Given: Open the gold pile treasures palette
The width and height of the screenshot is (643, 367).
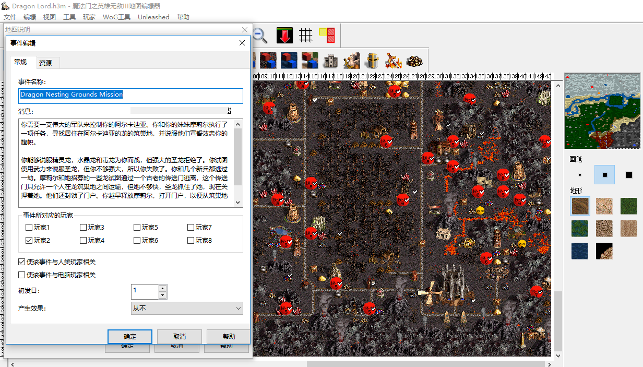Looking at the screenshot, I should (x=414, y=61).
